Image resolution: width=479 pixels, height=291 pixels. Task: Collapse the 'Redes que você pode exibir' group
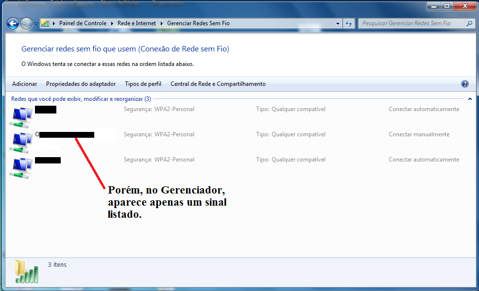[x=470, y=99]
